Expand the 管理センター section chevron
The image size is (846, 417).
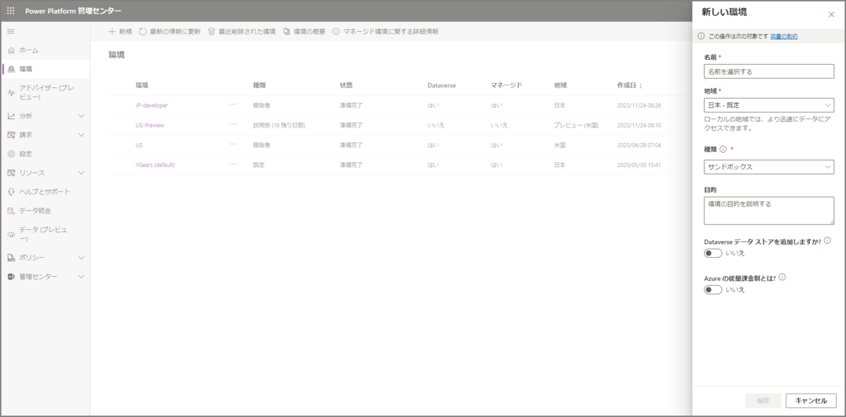coord(81,277)
